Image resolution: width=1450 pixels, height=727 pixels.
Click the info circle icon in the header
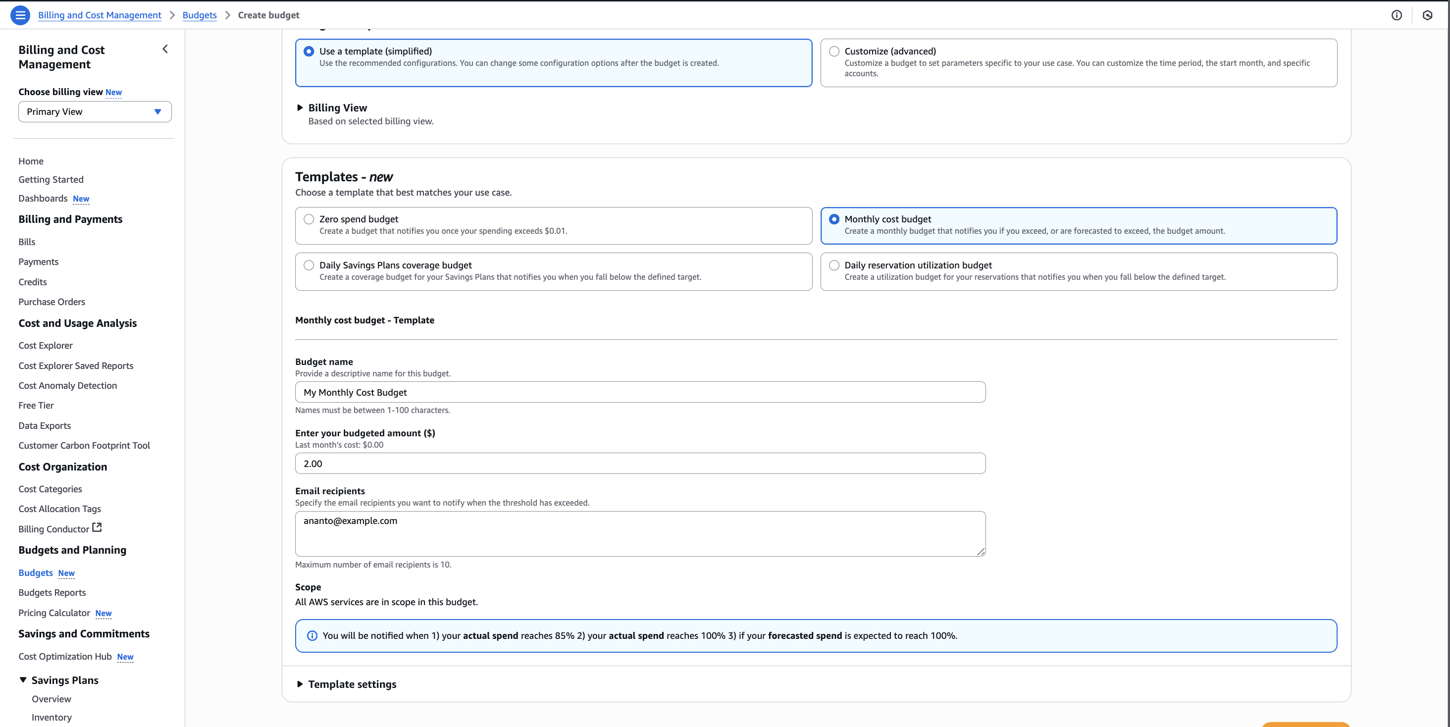pyautogui.click(x=1397, y=15)
